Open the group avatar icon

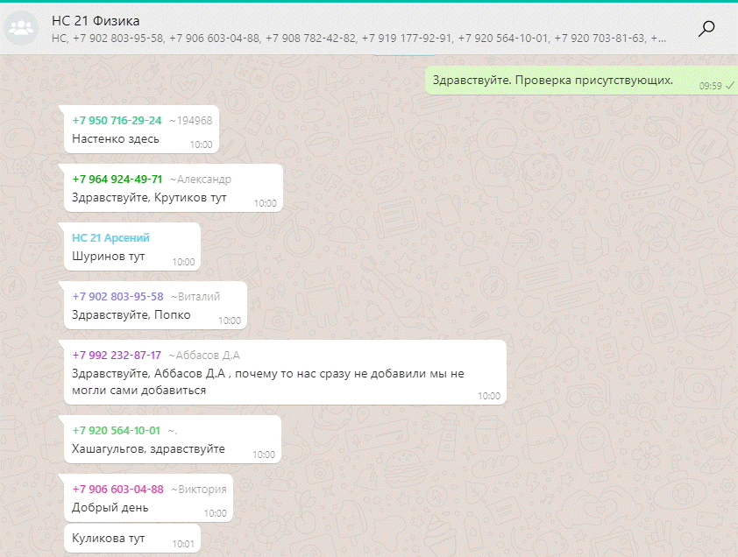[x=21, y=28]
